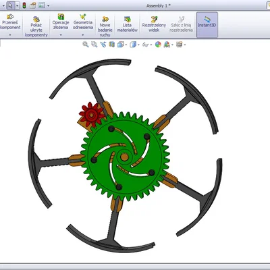Click the Select cursor tool
The image size is (270, 270).
click(x=10, y=5)
